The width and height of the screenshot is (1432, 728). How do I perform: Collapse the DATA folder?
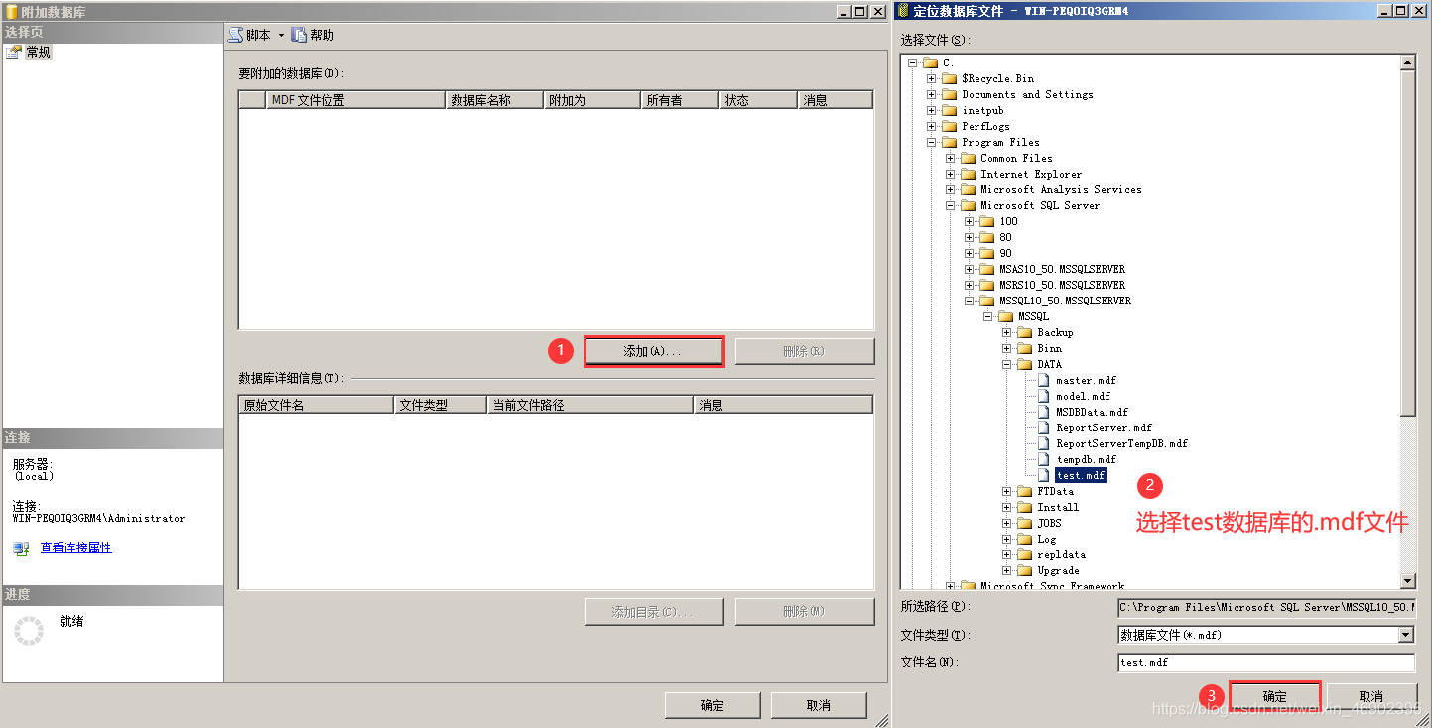pos(1007,364)
